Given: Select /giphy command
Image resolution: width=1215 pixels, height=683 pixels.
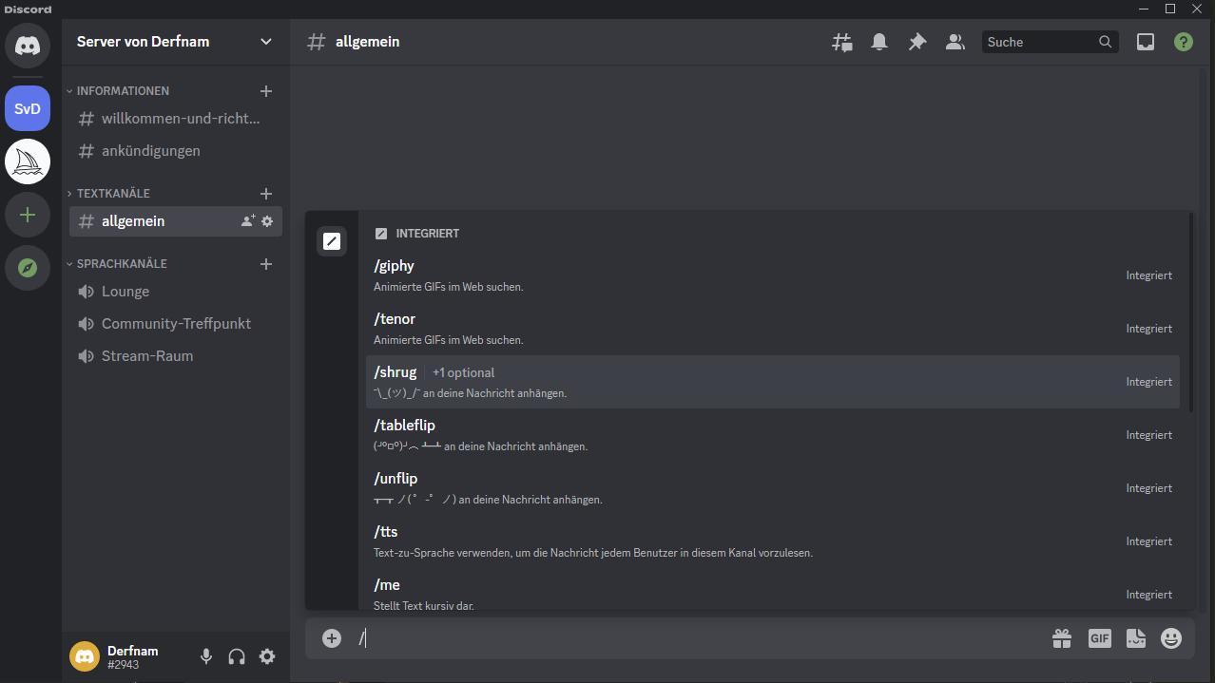Looking at the screenshot, I should 773,275.
